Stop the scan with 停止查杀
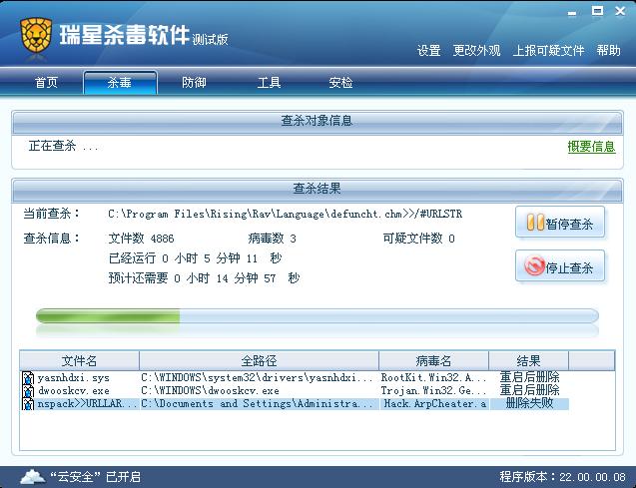The image size is (636, 488). point(560,265)
